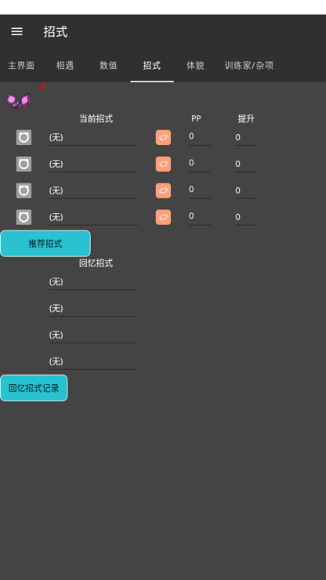The height and width of the screenshot is (580, 326).
Task: Switch to the 训练家/杂项 tab
Action: tap(249, 65)
